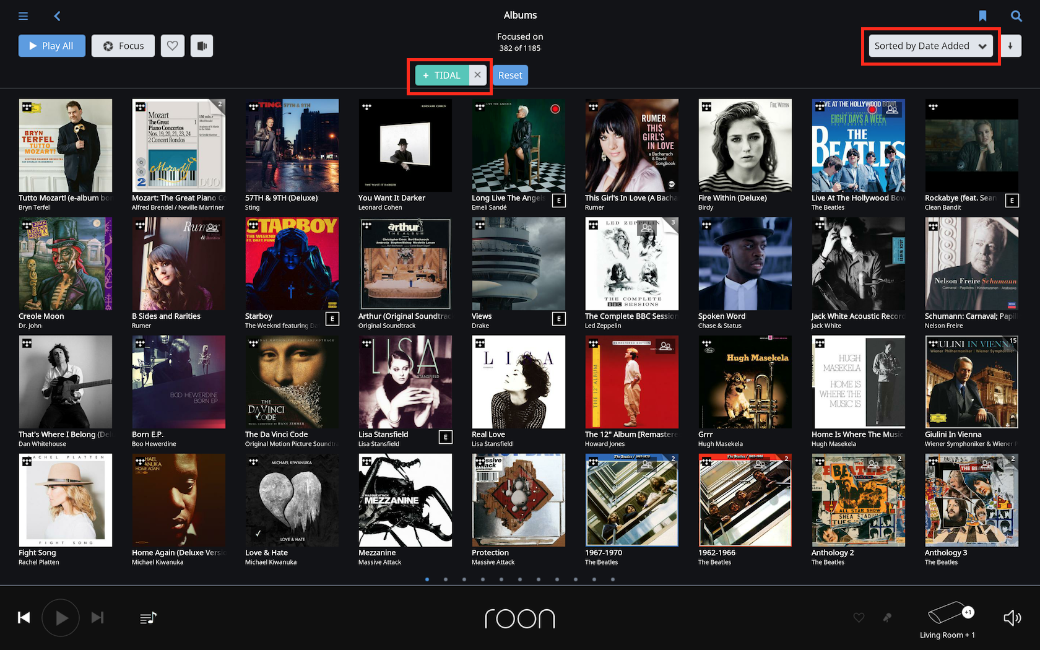Click the roon logo in footer
This screenshot has height=650, width=1040.
[x=520, y=618]
